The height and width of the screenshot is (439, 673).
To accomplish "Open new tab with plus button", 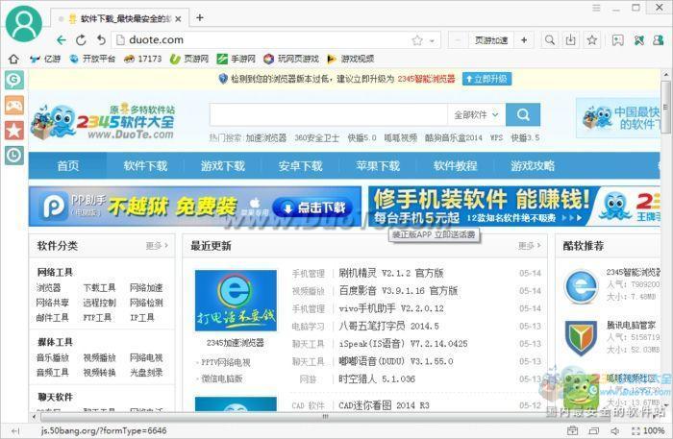I will [x=200, y=17].
